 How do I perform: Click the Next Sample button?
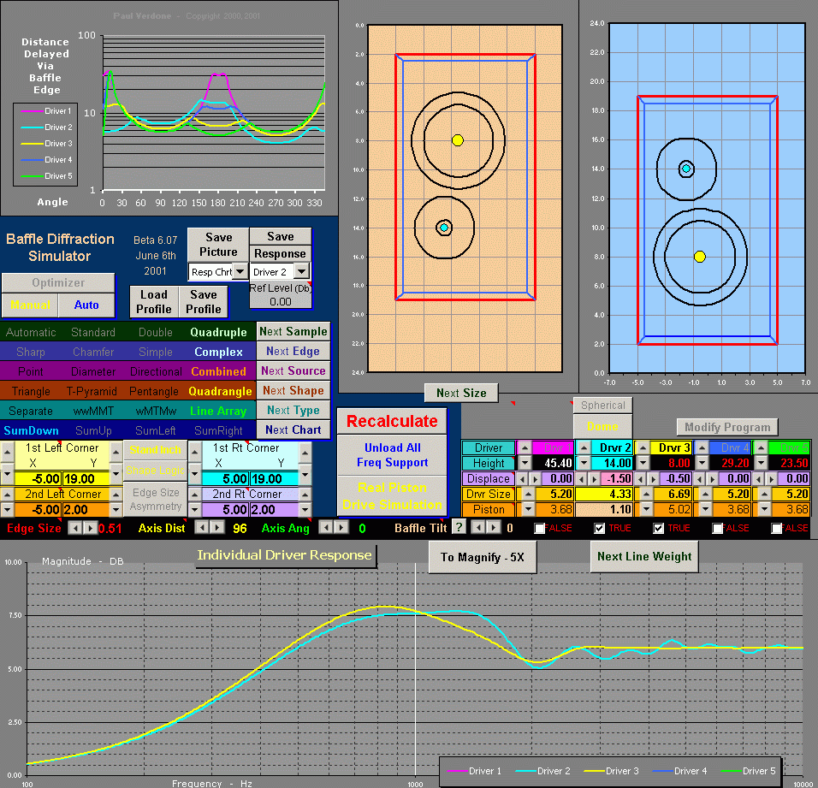pyautogui.click(x=293, y=332)
